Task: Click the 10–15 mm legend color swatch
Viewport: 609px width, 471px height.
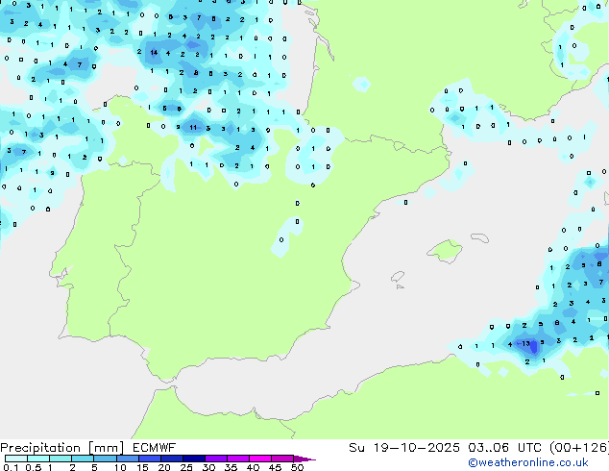Action: coord(127,459)
